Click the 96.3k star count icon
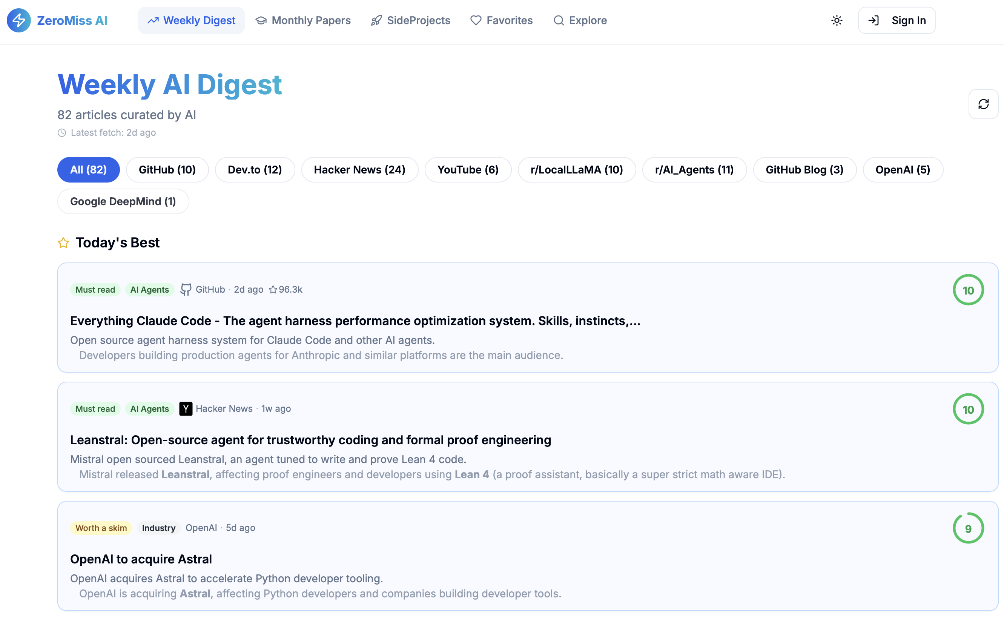This screenshot has height=620, width=1004. click(273, 290)
